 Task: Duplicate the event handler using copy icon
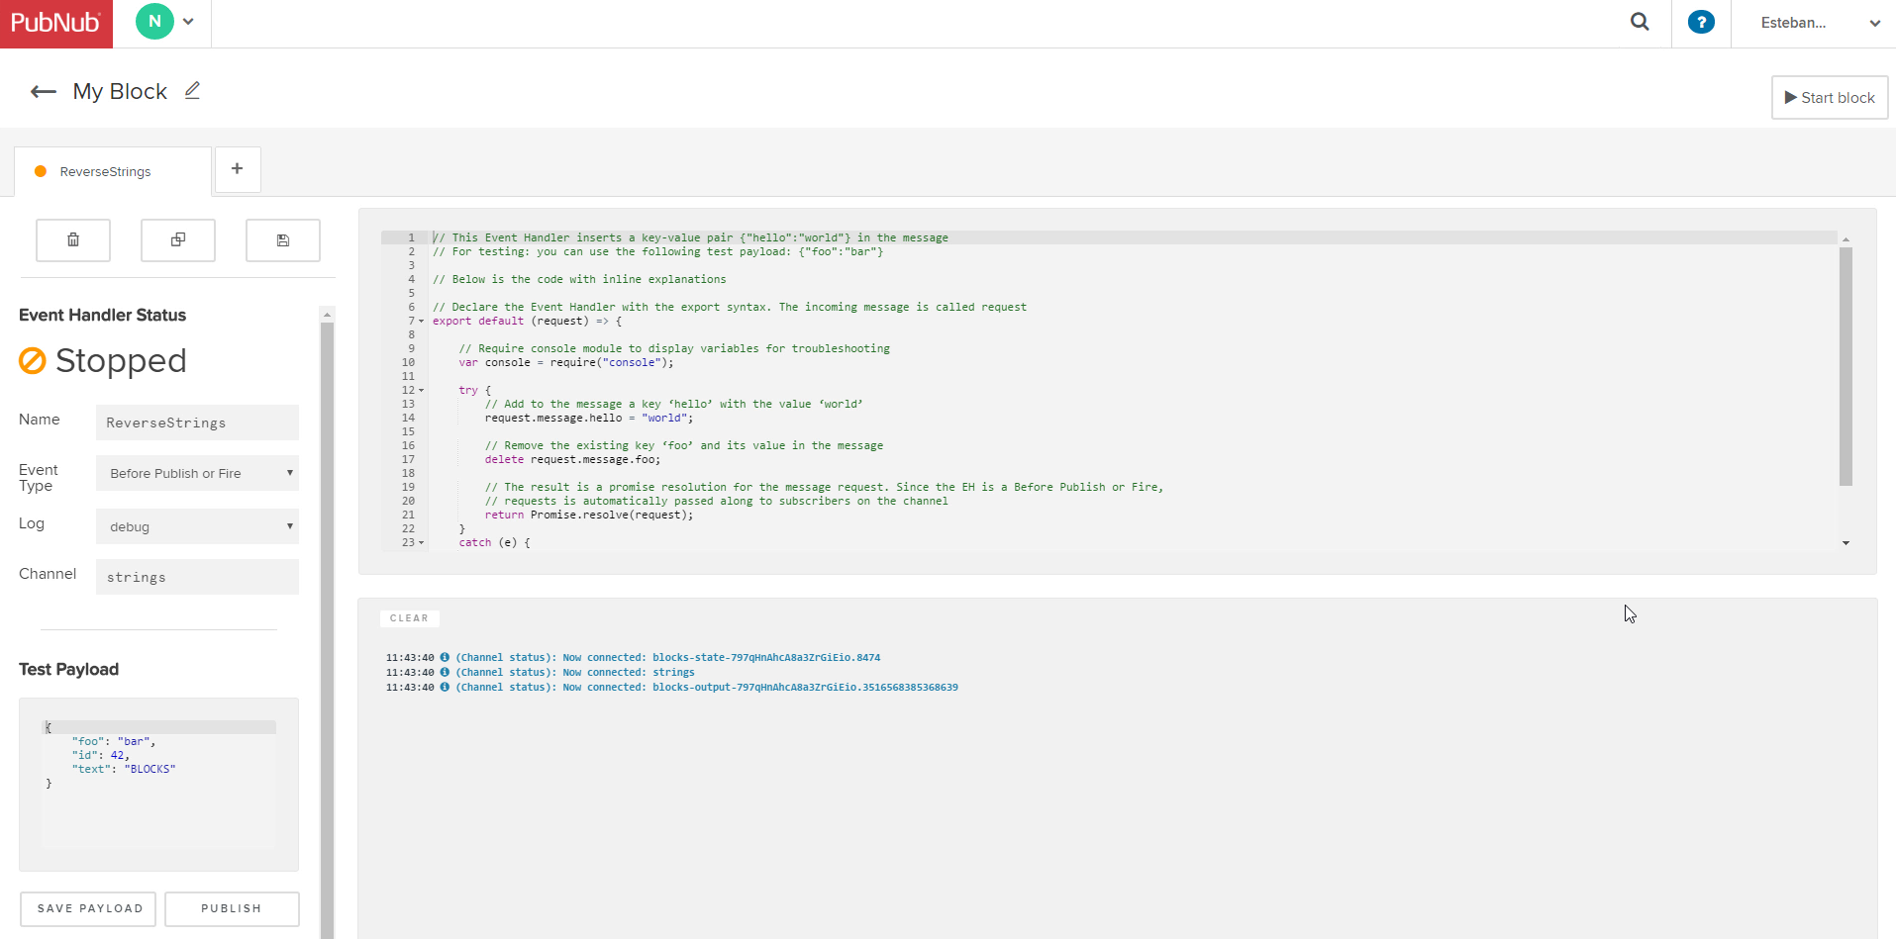pos(178,240)
